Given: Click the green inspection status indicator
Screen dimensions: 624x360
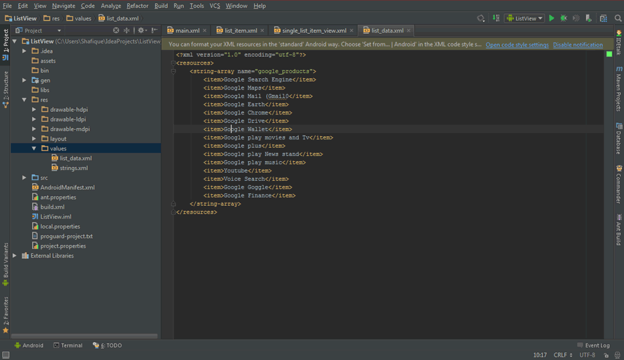Looking at the screenshot, I should pyautogui.click(x=609, y=54).
